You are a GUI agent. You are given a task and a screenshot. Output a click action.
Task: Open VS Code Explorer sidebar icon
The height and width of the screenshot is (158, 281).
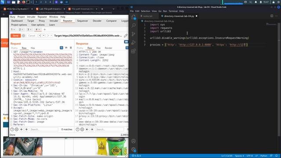pos(133,17)
